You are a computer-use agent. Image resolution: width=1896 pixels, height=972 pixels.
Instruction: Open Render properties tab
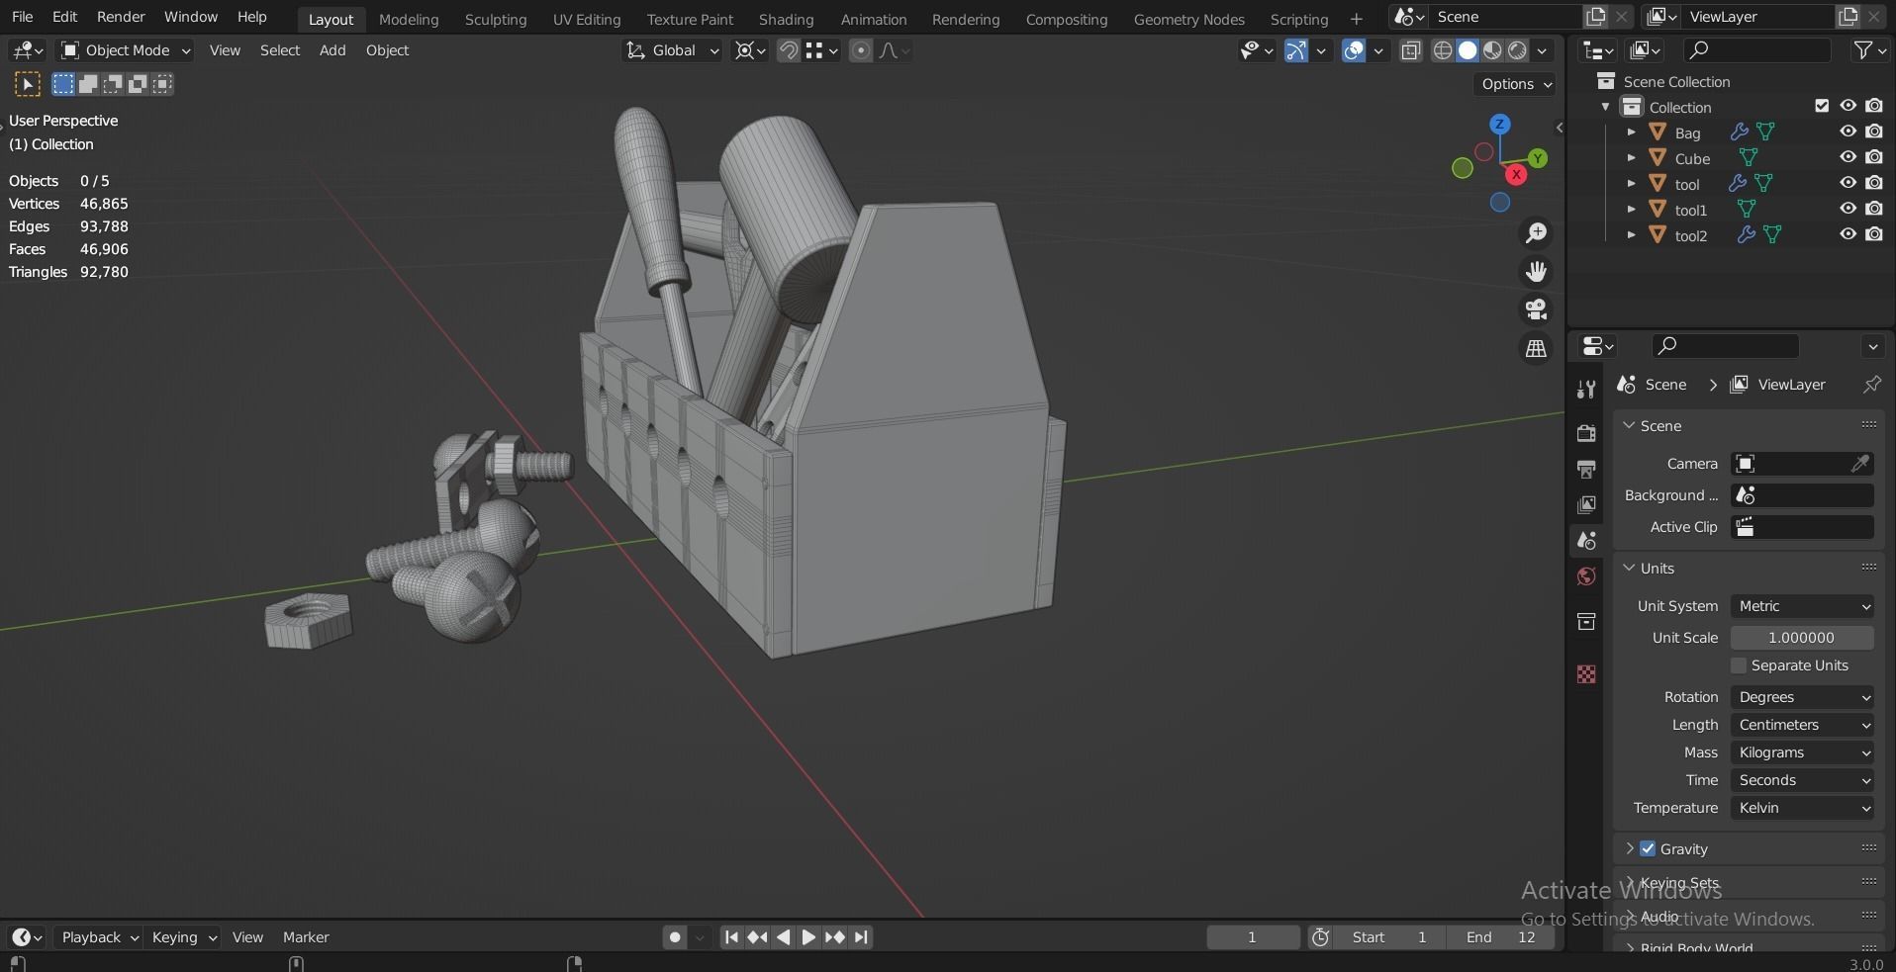pyautogui.click(x=1586, y=433)
